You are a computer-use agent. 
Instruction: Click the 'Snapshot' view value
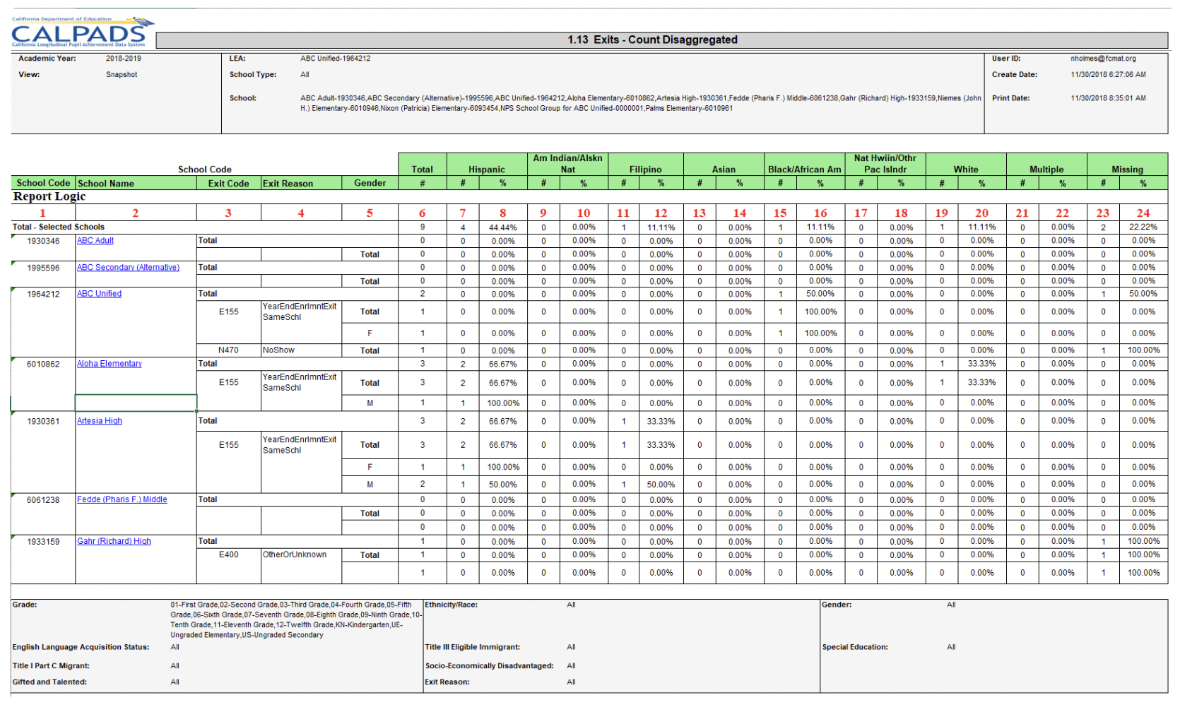click(x=122, y=75)
